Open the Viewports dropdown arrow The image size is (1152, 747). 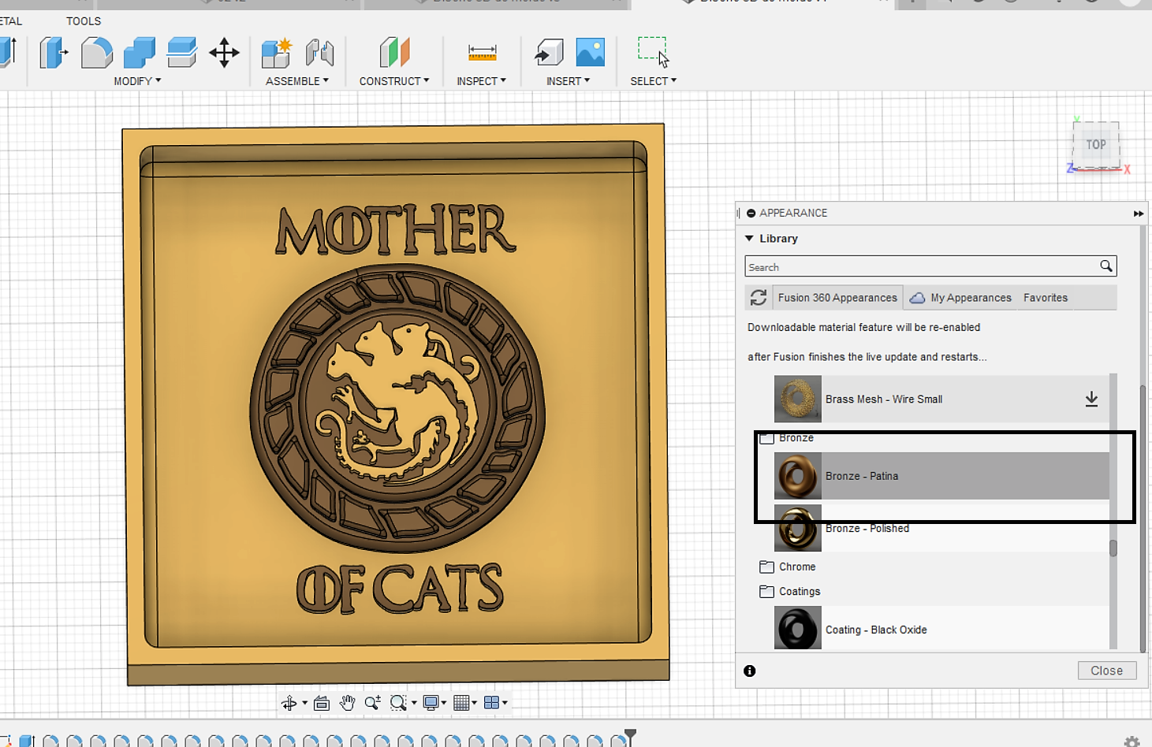(505, 703)
